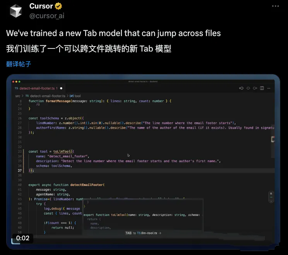Click the src breadcrumb segment
Image resolution: width=288 pixels, height=255 pixels.
click(x=18, y=96)
